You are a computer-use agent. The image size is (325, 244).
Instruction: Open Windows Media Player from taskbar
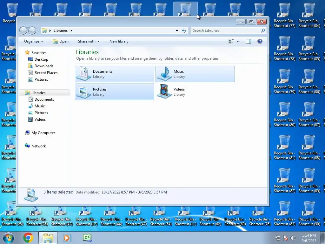(x=67, y=238)
